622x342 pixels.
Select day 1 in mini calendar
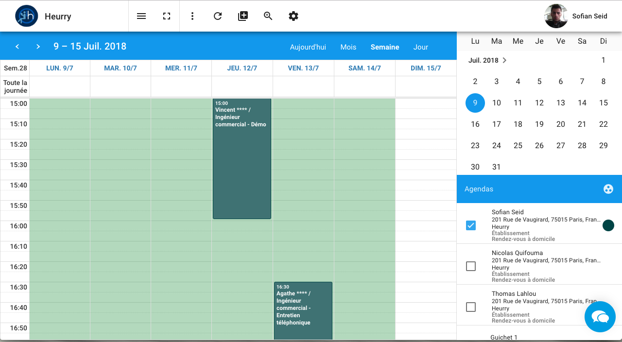(x=604, y=60)
